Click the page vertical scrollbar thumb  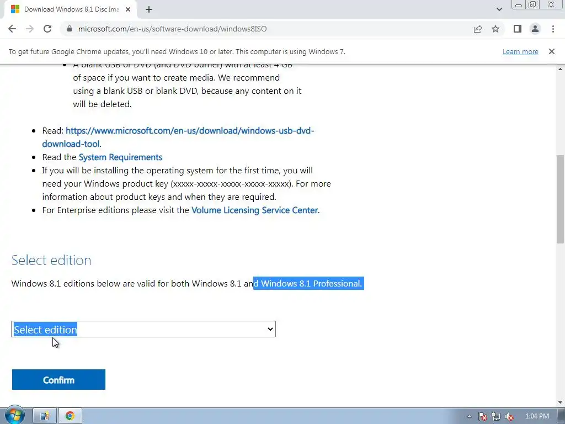pos(560,199)
